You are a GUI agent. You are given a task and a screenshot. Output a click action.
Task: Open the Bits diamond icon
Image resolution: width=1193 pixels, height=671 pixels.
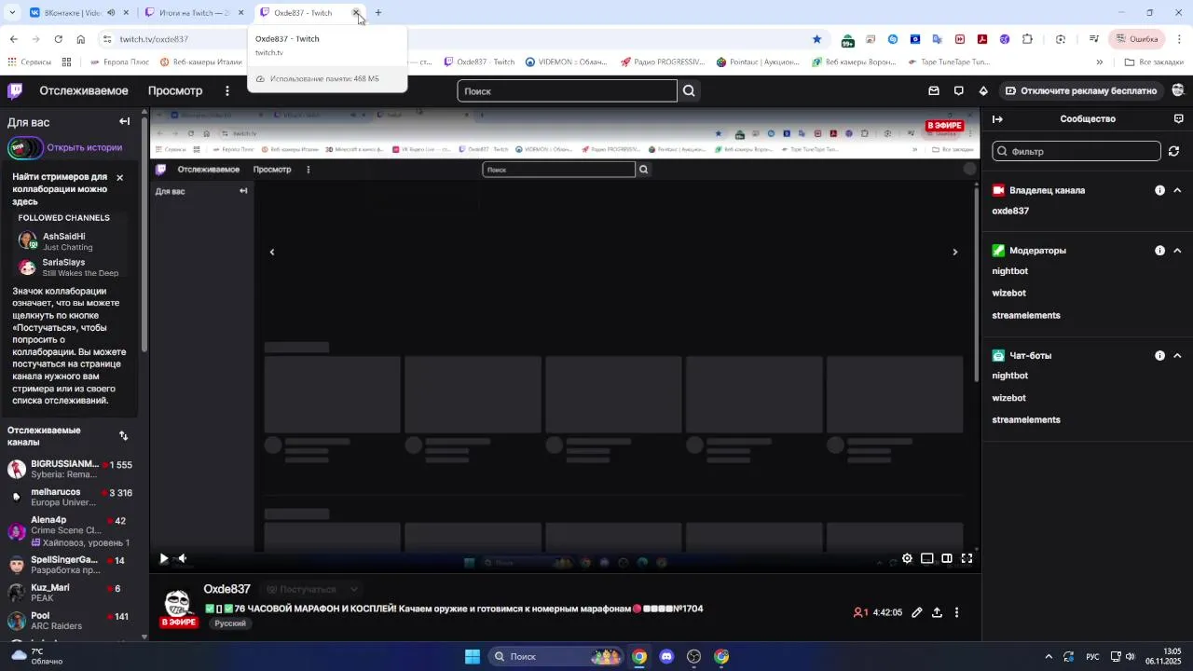(983, 90)
